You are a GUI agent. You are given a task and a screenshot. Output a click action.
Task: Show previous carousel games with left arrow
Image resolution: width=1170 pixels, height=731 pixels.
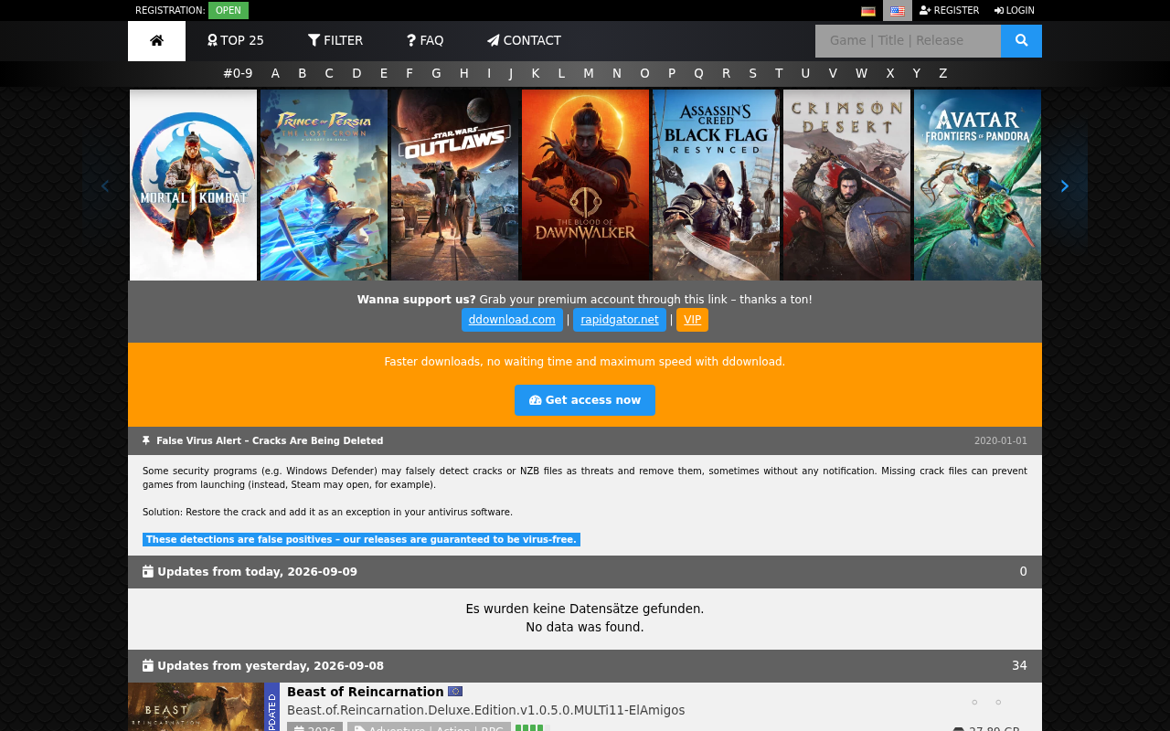(x=104, y=186)
